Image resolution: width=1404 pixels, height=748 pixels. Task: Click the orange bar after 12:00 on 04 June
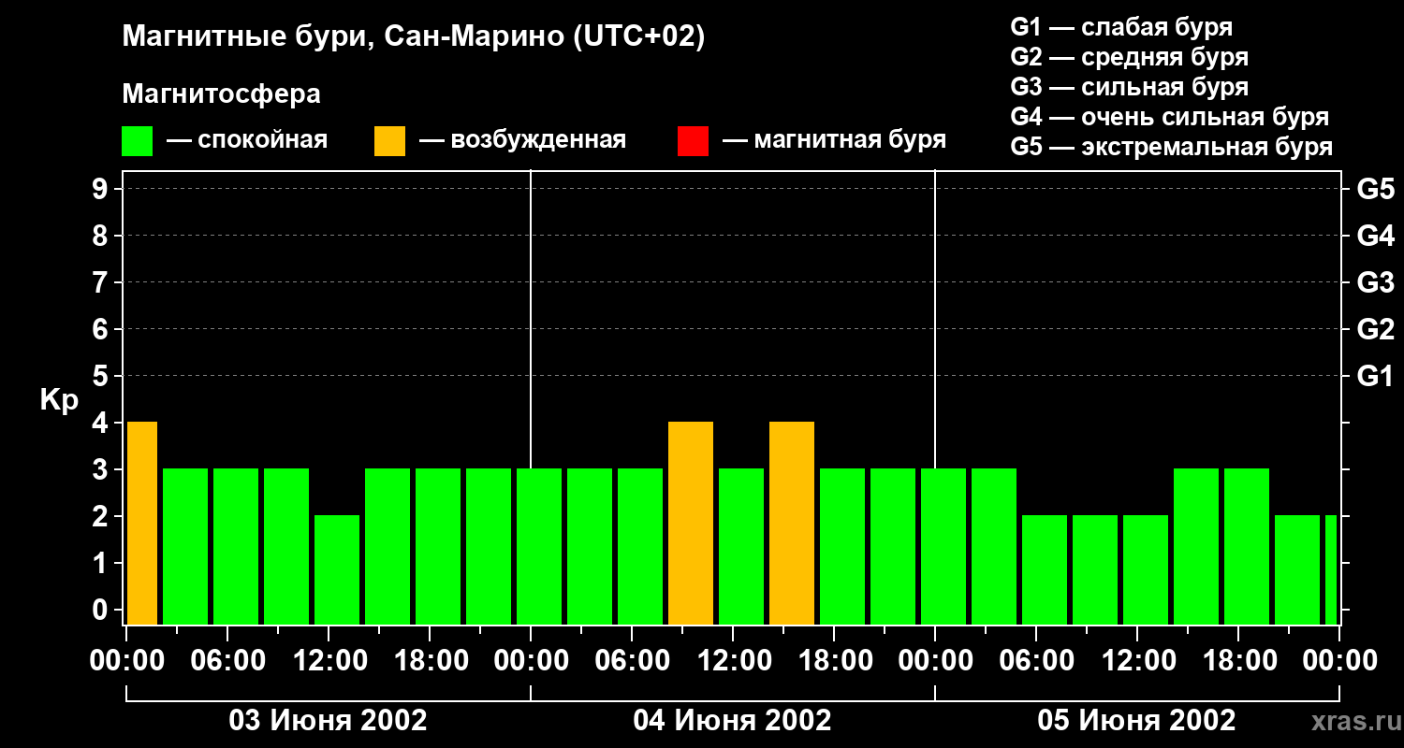pos(792,524)
